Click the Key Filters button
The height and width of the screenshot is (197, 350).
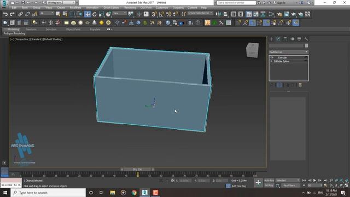pos(290,186)
